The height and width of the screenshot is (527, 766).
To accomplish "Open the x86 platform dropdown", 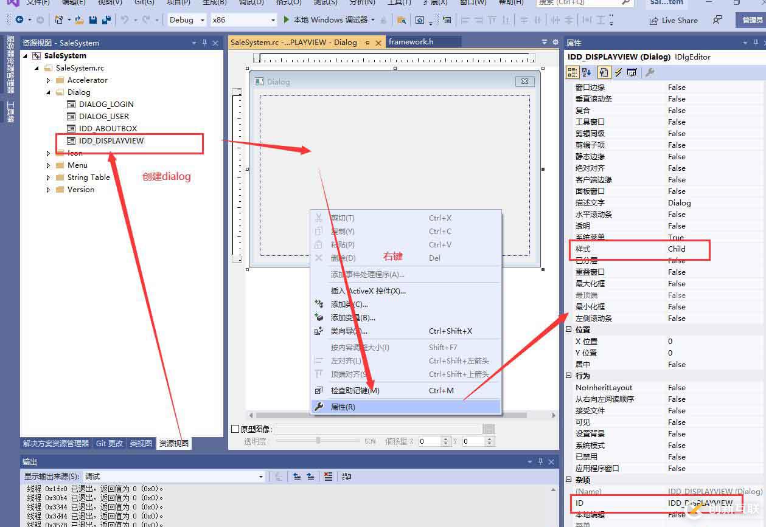I will point(243,20).
